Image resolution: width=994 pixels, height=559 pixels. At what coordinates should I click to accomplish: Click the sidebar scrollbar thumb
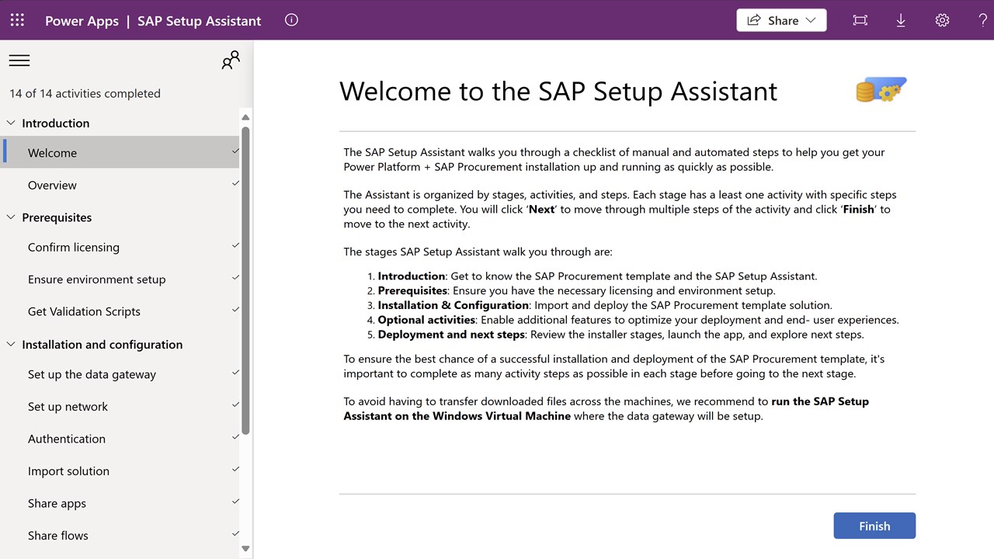(x=245, y=279)
